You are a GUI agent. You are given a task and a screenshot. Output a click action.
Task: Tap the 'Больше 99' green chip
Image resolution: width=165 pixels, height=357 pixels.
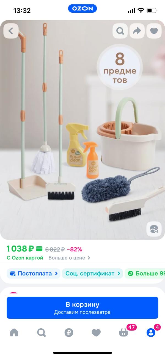coord(145,274)
